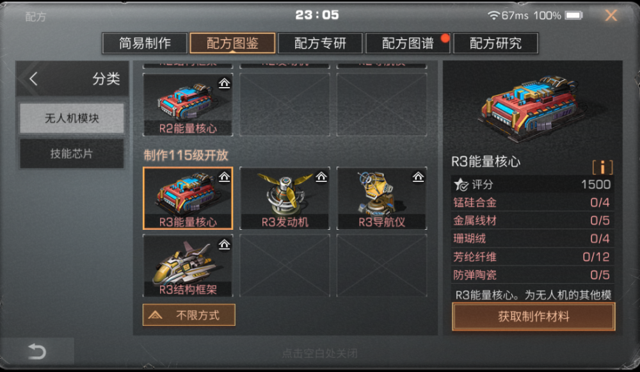The height and width of the screenshot is (372, 640).
Task: Select the 技能芯片 category
Action: tap(72, 154)
